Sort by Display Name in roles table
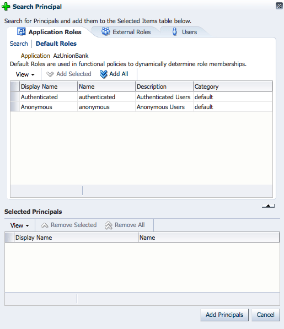 coord(49,87)
